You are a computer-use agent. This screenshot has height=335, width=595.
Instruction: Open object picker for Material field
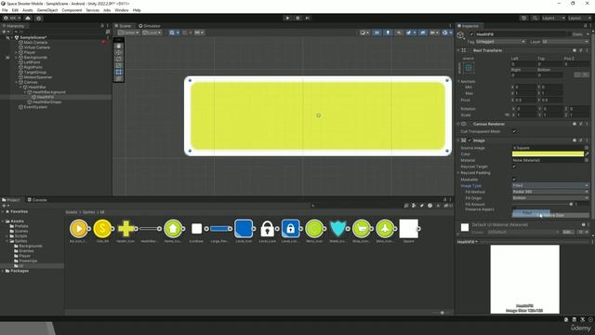click(x=587, y=160)
